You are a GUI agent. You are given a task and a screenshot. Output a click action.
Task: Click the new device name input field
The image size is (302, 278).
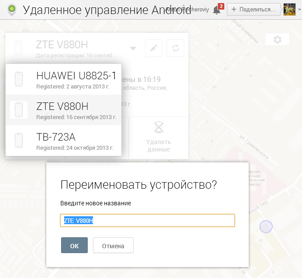pos(148,220)
